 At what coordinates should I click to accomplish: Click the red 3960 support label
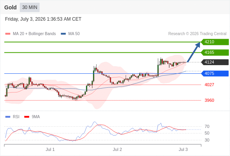209,100
